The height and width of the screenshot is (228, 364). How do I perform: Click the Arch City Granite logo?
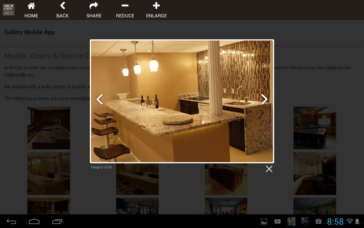point(9,10)
